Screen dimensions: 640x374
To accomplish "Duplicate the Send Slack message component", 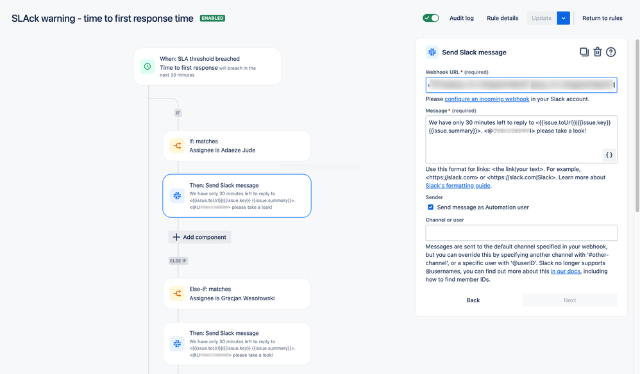I will point(584,52).
